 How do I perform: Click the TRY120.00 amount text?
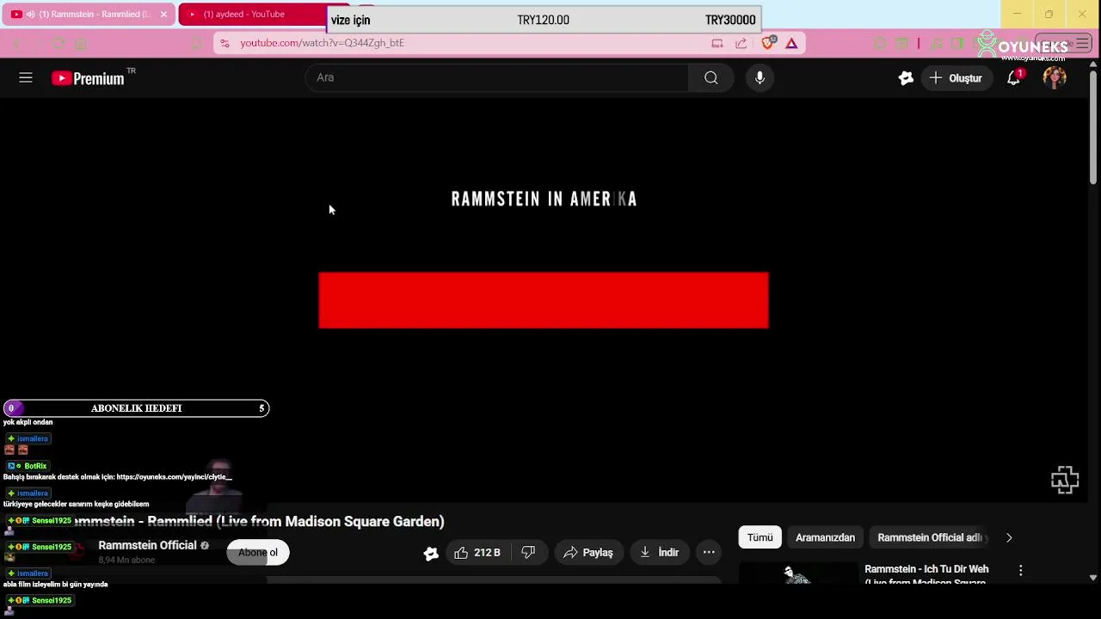(543, 20)
